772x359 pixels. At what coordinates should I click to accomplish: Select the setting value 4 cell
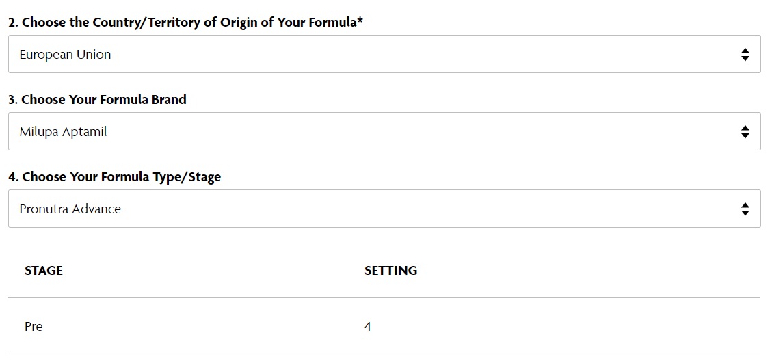[368, 326]
